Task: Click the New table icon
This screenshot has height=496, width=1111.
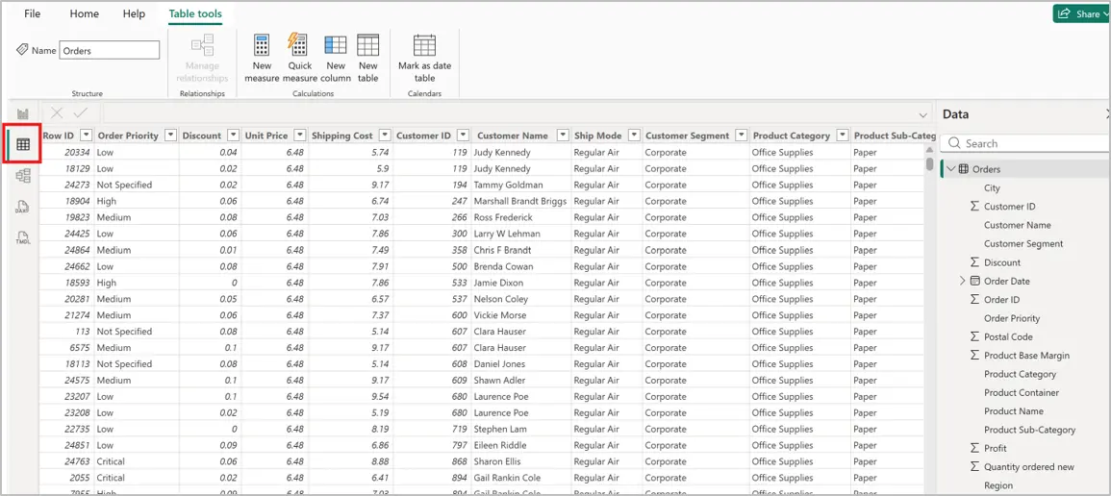Action: click(367, 44)
